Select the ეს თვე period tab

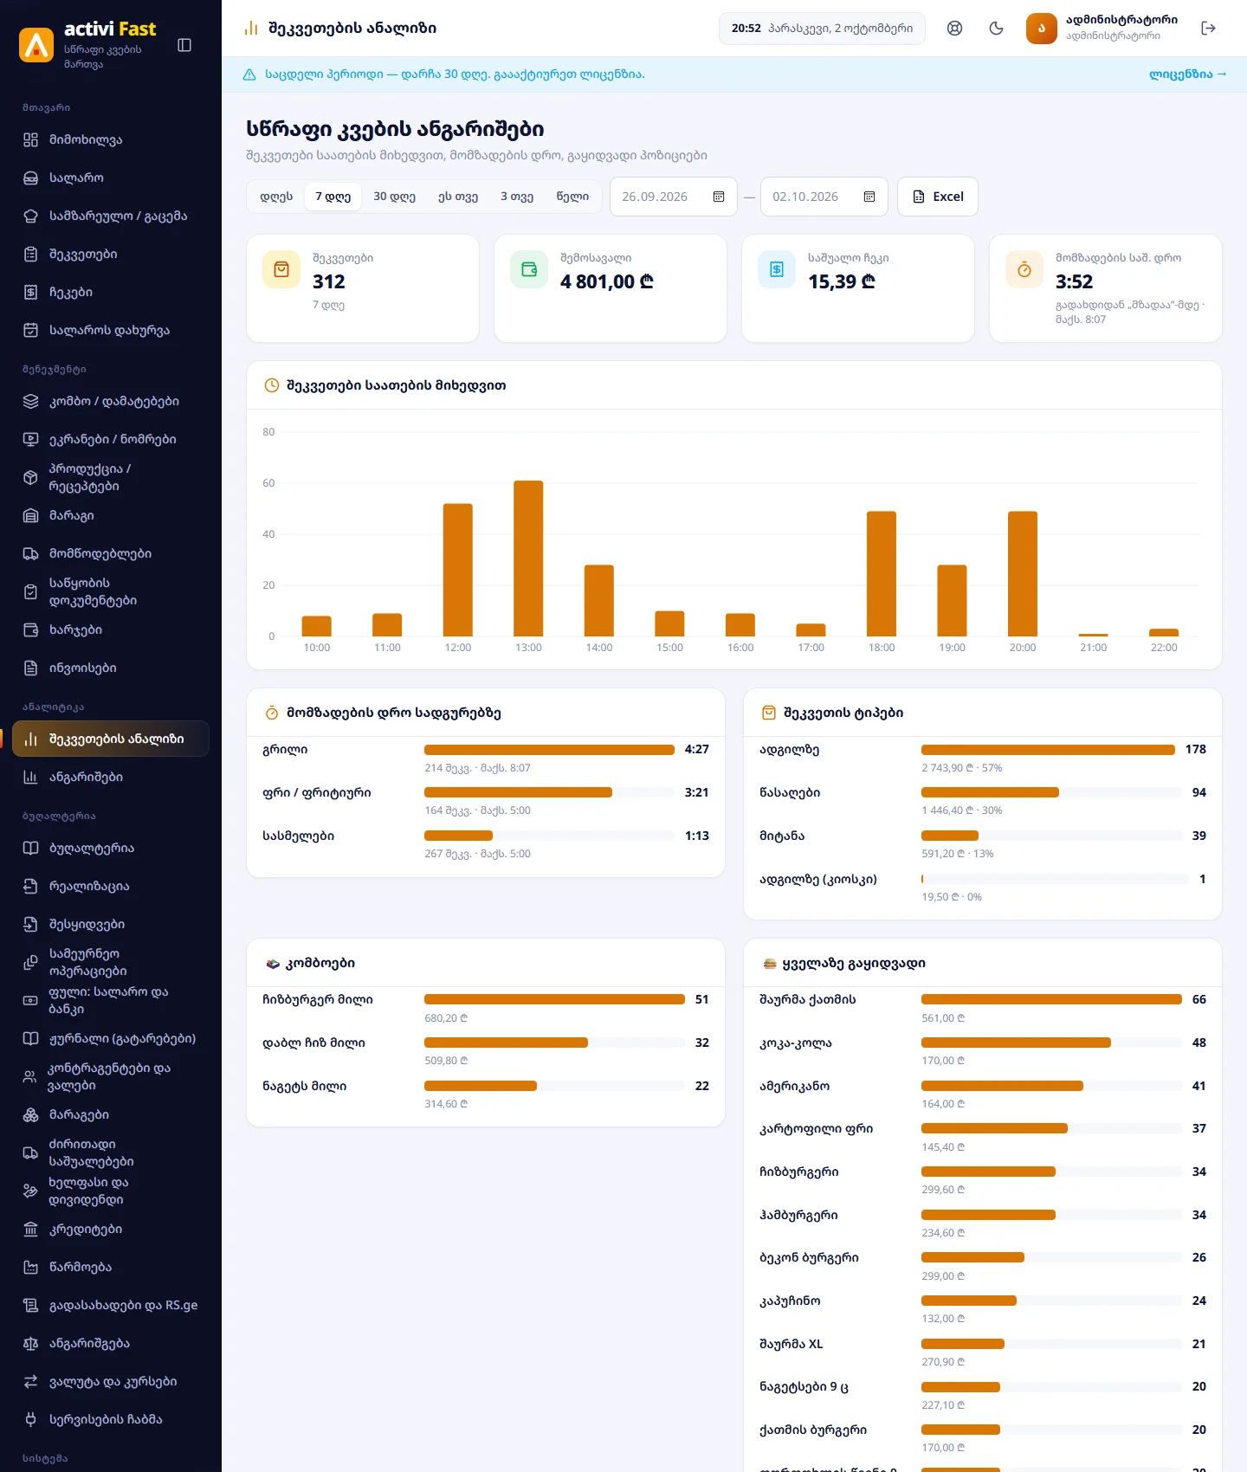tap(458, 197)
